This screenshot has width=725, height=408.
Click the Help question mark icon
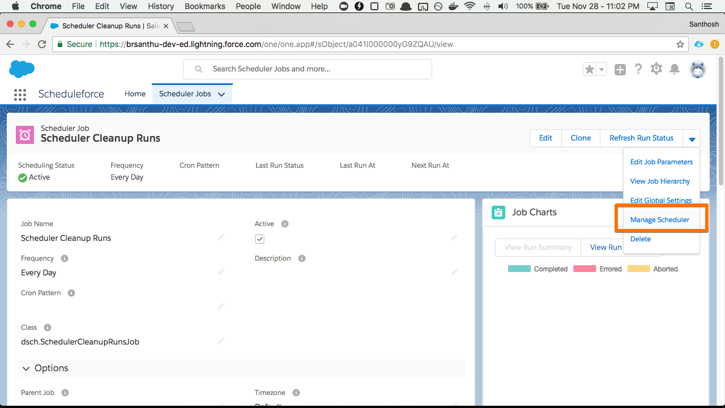click(x=638, y=69)
